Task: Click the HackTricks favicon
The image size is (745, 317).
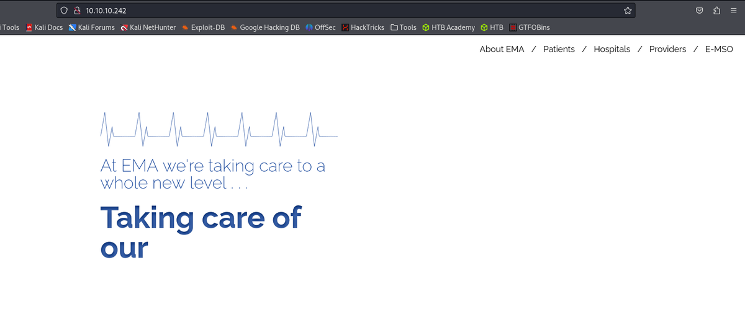Action: pyautogui.click(x=345, y=27)
